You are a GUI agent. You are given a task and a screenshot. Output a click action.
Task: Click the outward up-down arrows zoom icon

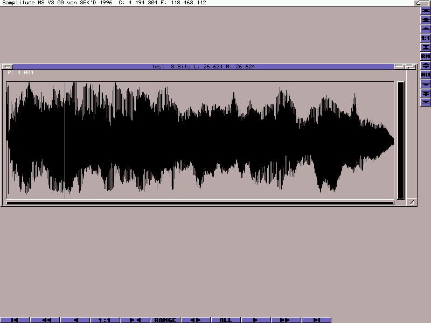pyautogui.click(x=426, y=66)
